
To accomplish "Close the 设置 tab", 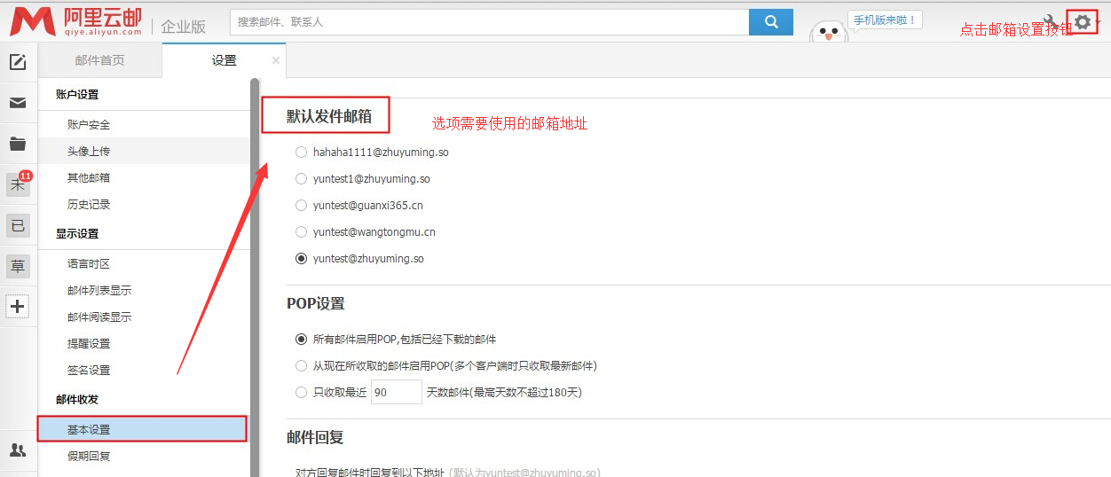I will 275,60.
